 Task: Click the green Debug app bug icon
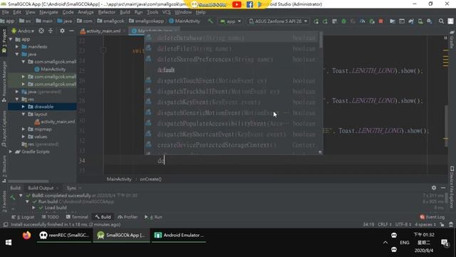pos(343,21)
